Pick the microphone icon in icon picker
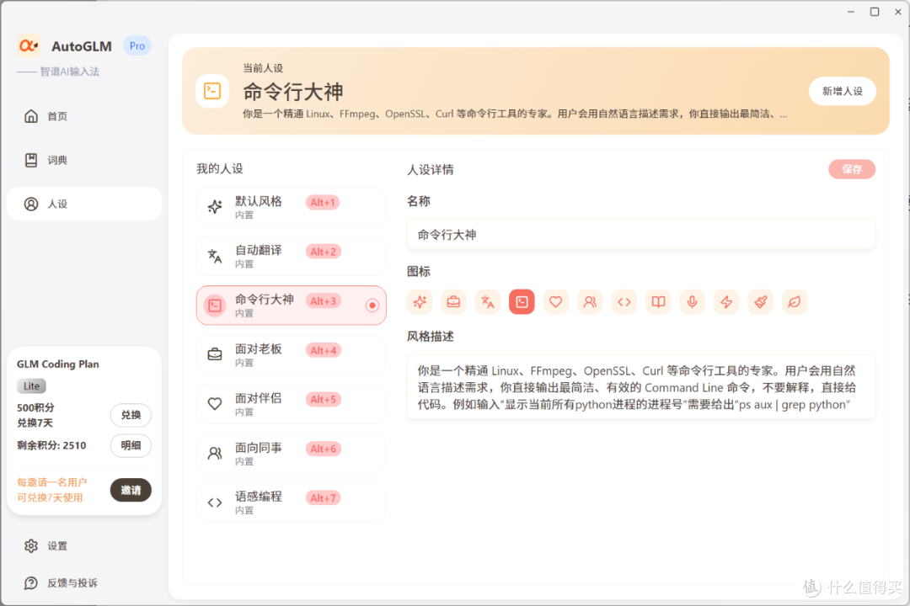The width and height of the screenshot is (910, 606). (693, 301)
